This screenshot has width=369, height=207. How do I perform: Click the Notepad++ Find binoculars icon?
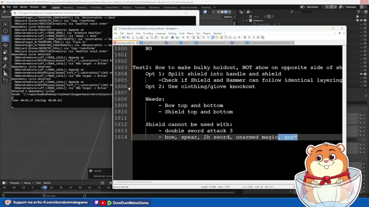click(172, 37)
